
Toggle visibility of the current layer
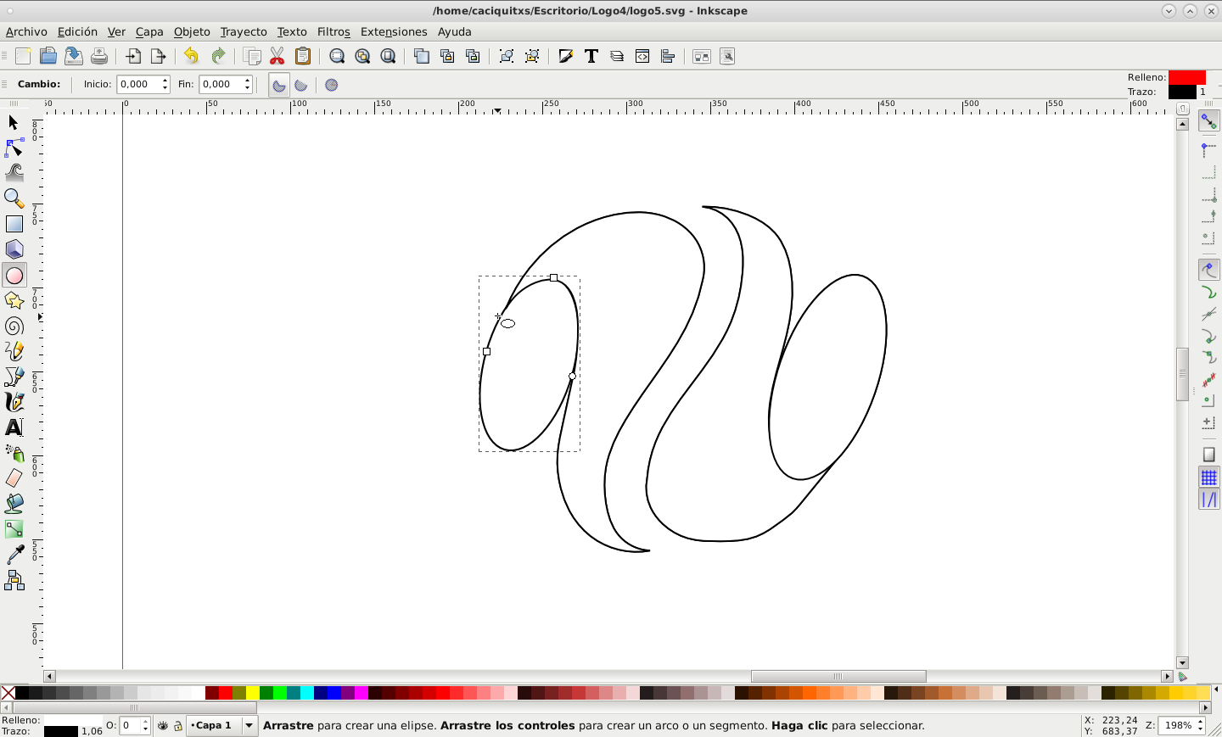pyautogui.click(x=163, y=726)
